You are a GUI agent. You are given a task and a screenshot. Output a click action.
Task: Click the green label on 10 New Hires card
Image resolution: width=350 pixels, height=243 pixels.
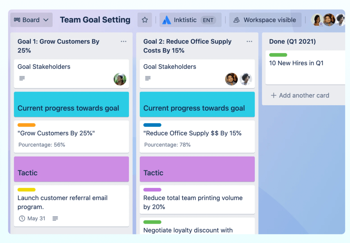tap(278, 55)
